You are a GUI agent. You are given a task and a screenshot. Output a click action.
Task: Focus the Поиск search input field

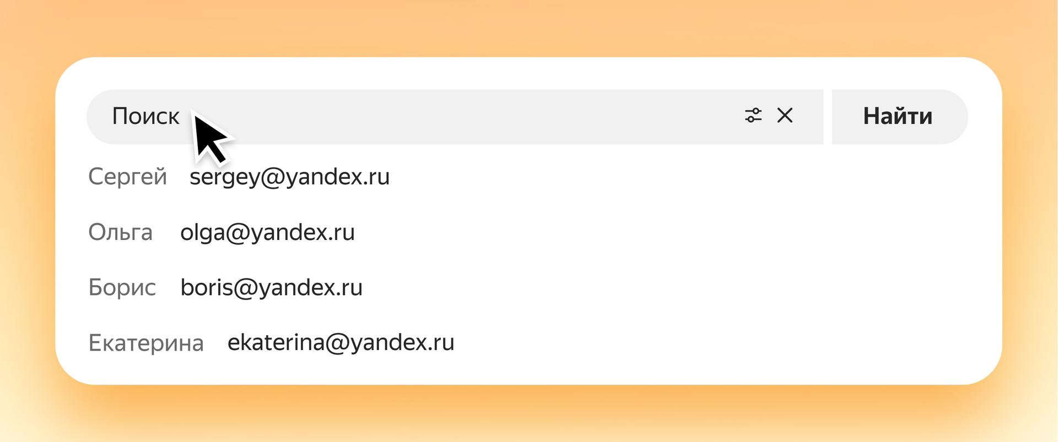click(x=455, y=117)
